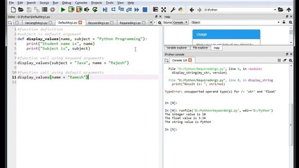Browse working directory folder icon
This screenshot has width=299, height=168.
point(280,10)
